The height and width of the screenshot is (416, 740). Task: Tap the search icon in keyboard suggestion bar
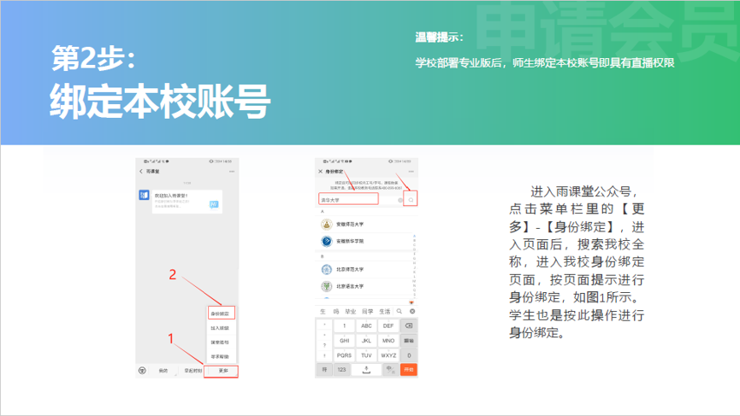click(400, 311)
